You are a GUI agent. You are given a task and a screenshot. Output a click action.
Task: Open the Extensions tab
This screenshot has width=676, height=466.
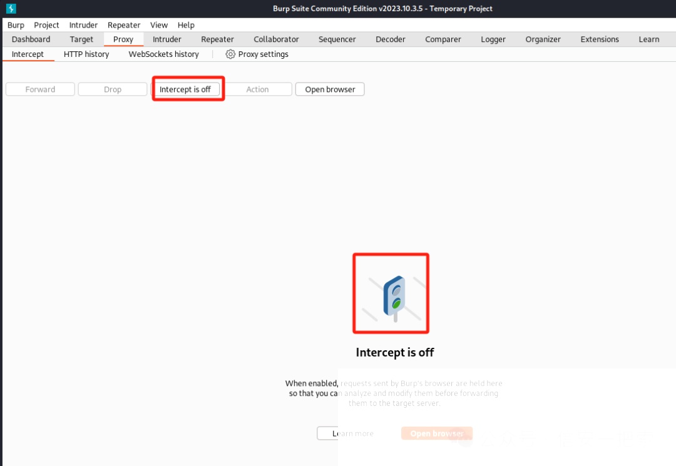tap(600, 39)
